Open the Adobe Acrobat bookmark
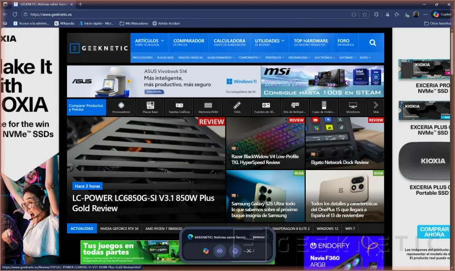 tap(166, 23)
